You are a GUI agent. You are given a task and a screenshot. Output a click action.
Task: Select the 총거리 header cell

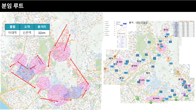pyautogui.click(x=42, y=27)
